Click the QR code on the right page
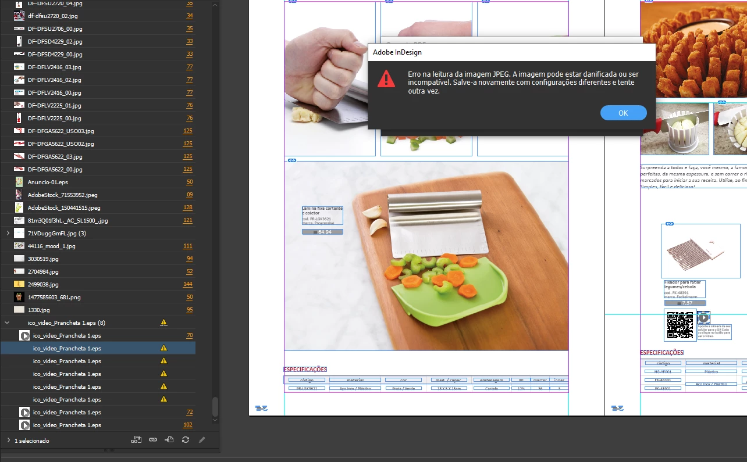Screen dimensions: 747x462 (680, 325)
